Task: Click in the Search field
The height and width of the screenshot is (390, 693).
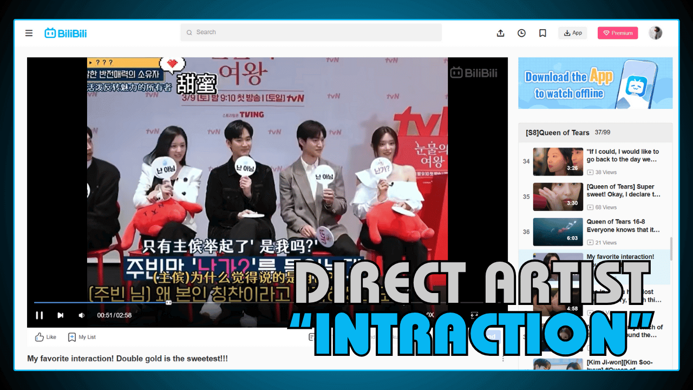Action: (311, 32)
